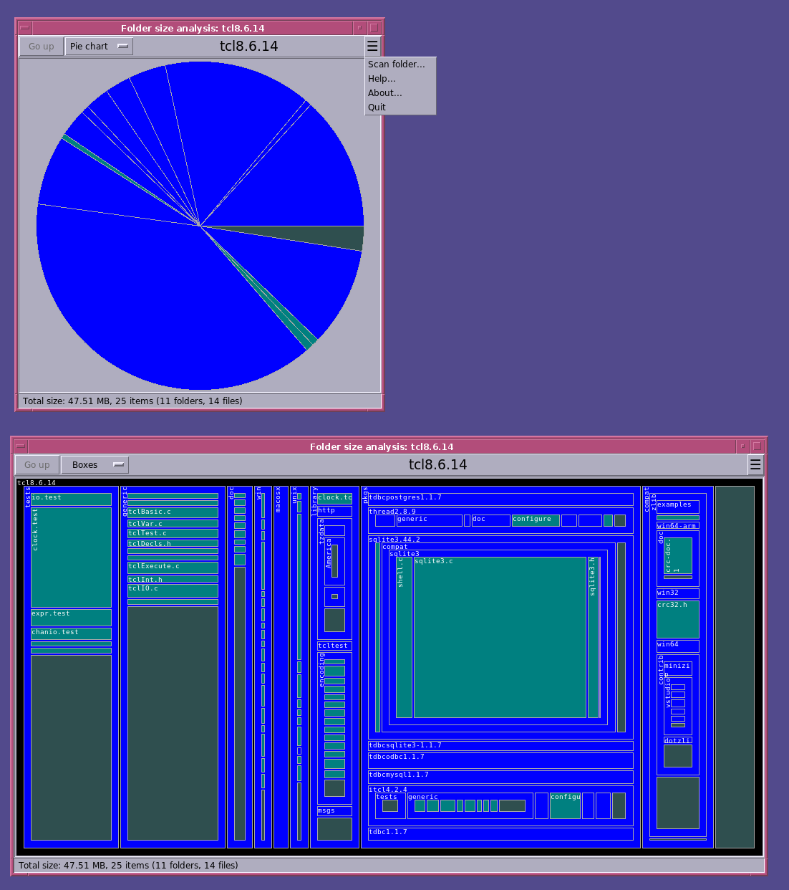Select the msgs box in library
The width and height of the screenshot is (789, 890).
pyautogui.click(x=334, y=811)
